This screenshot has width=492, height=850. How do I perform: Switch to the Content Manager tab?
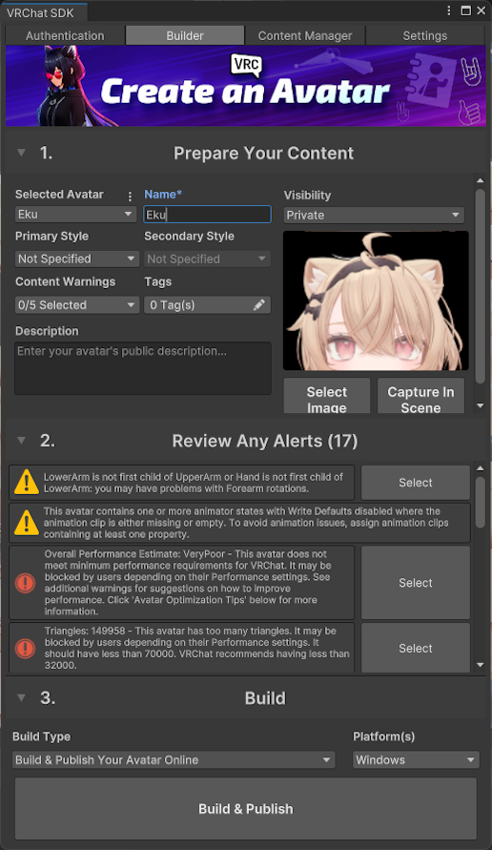pos(305,36)
